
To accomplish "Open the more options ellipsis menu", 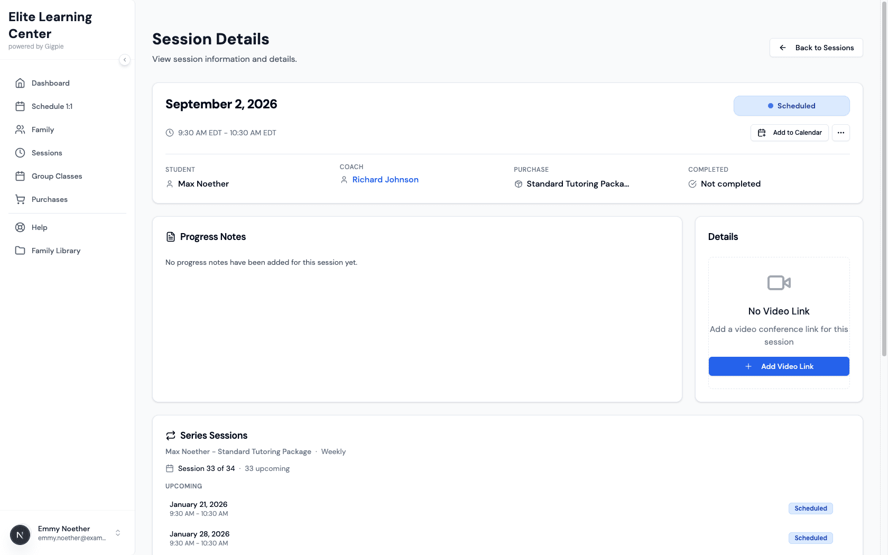I will coord(840,133).
